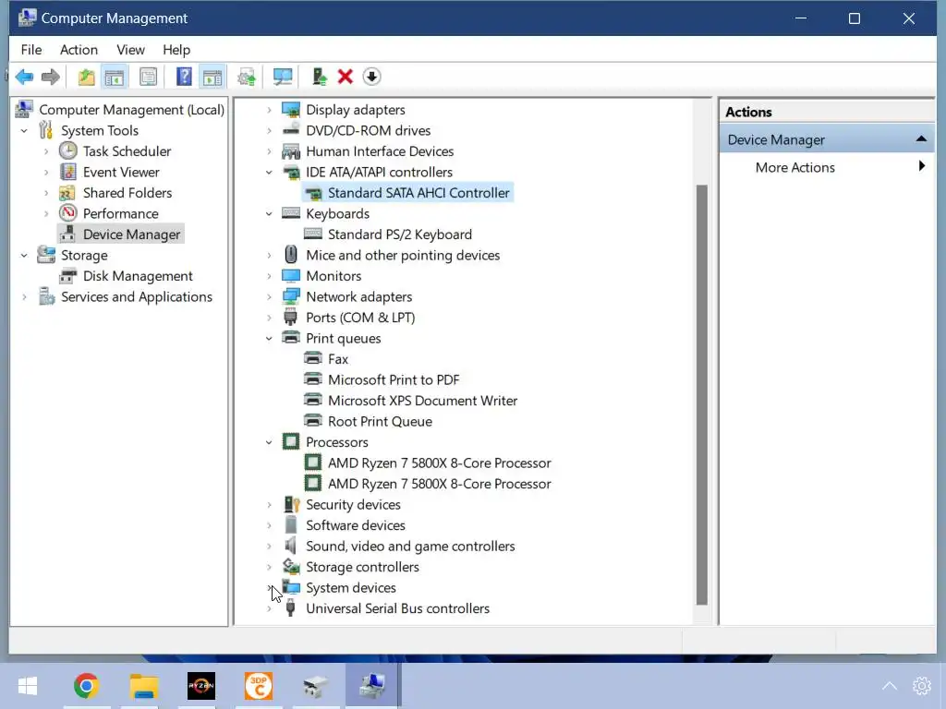Click the Up one level folder icon
The width and height of the screenshot is (946, 709).
point(86,77)
